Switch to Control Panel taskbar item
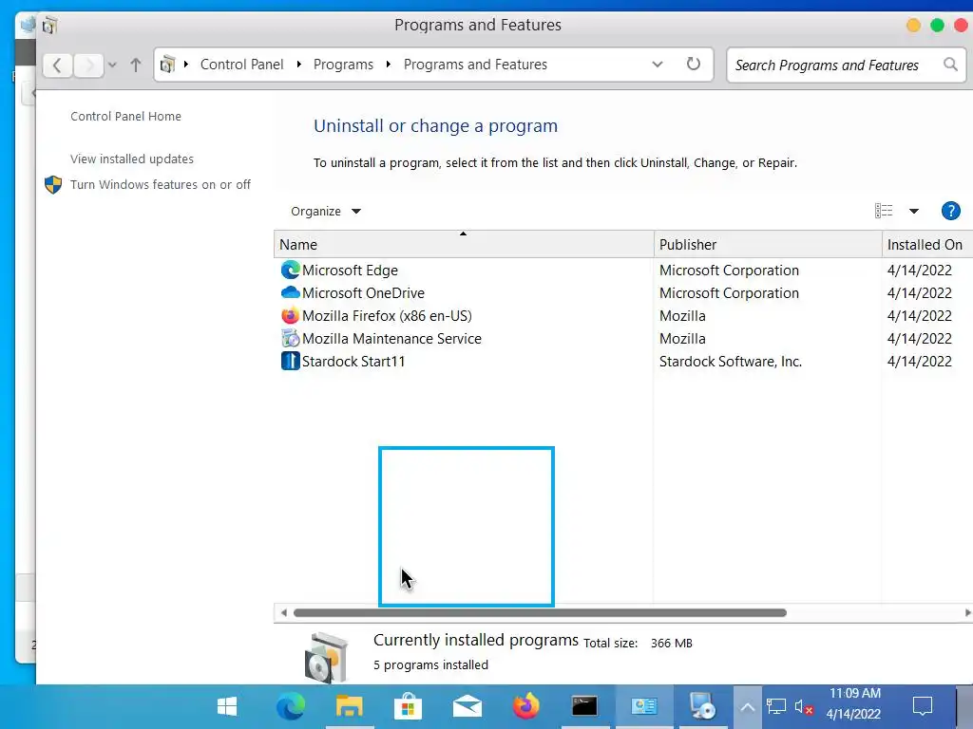 [643, 706]
